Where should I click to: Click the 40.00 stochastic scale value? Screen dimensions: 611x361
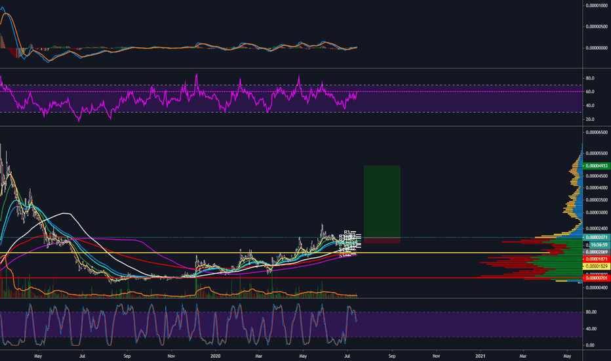click(x=591, y=329)
